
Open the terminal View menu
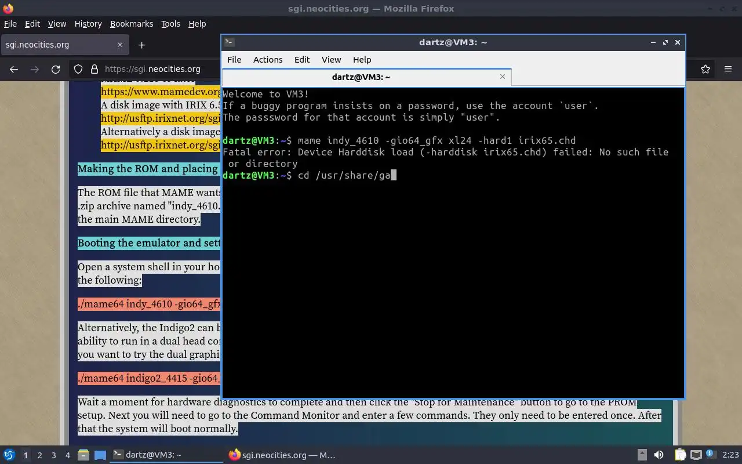pyautogui.click(x=331, y=60)
